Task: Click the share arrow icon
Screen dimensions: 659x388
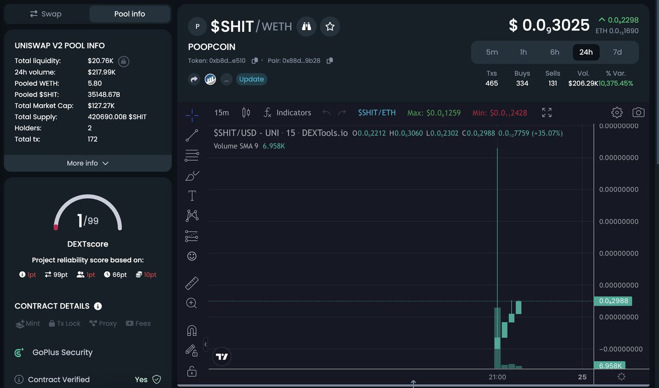Action: point(194,79)
